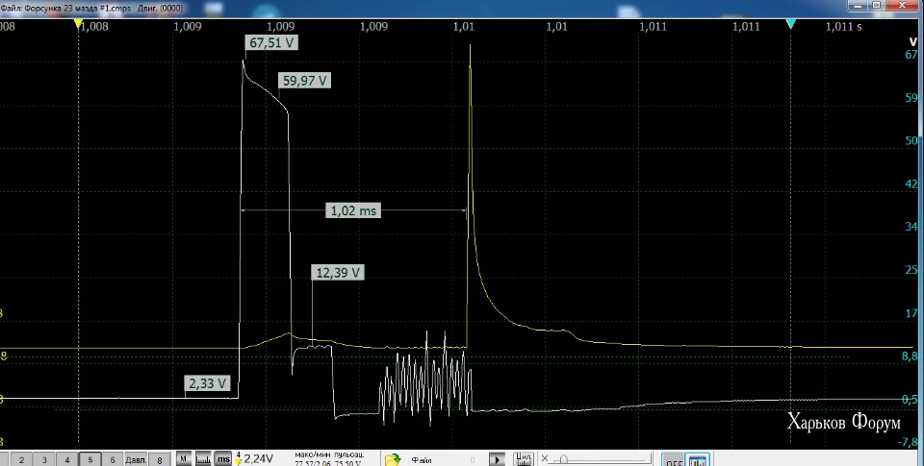Viewport: 924px width, 466px height.
Task: Select channel 8 button
Action: click(x=159, y=459)
